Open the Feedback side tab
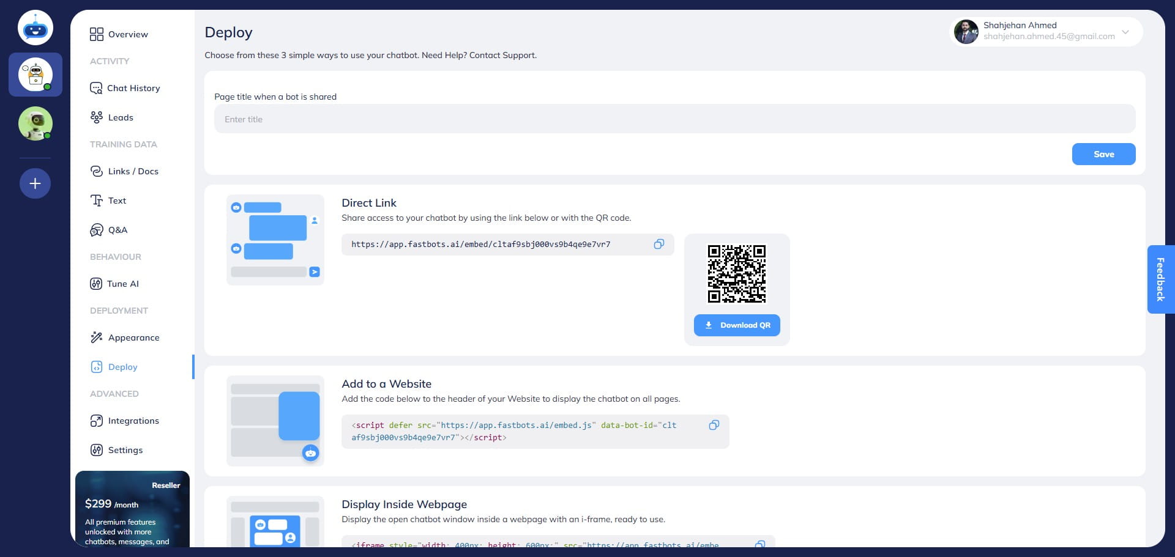 point(1160,279)
